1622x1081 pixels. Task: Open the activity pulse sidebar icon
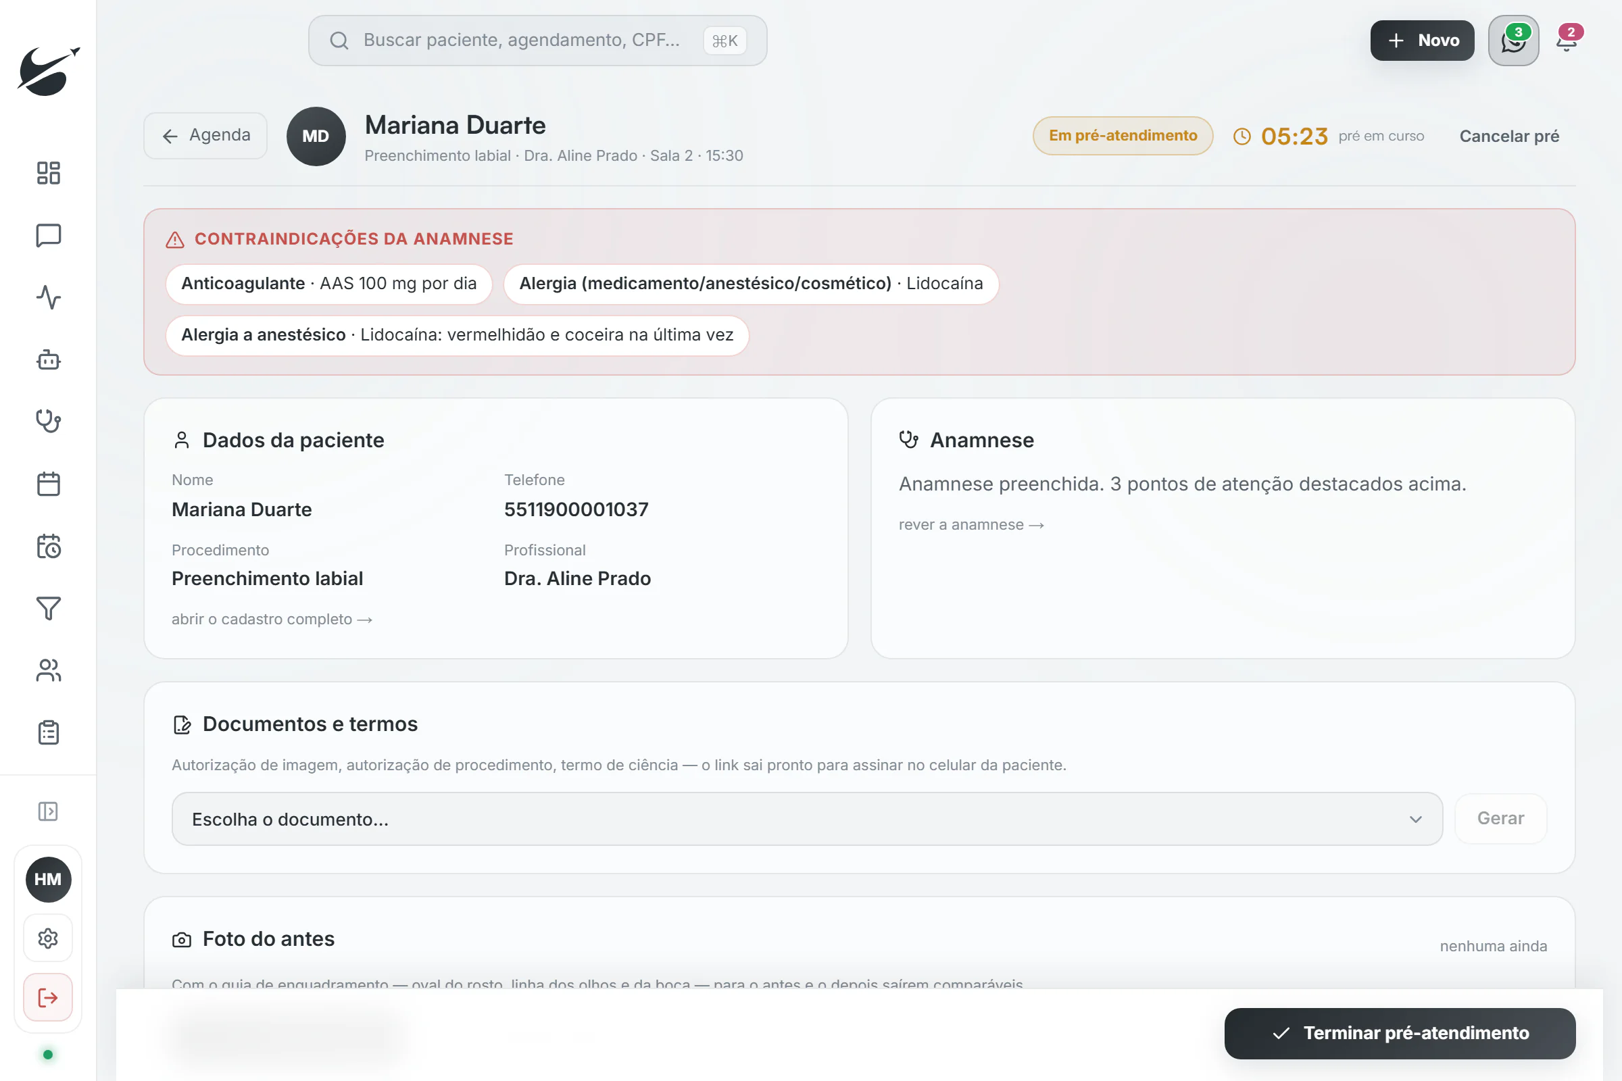[x=48, y=297]
